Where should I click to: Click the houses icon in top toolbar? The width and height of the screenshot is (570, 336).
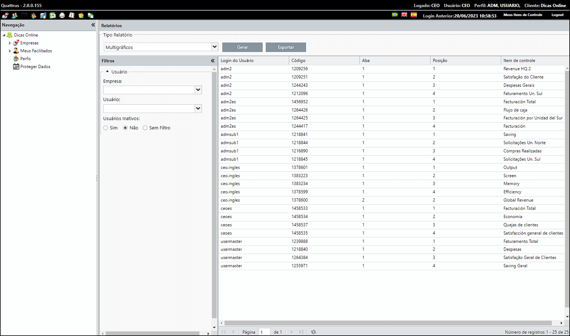pyautogui.click(x=5, y=15)
